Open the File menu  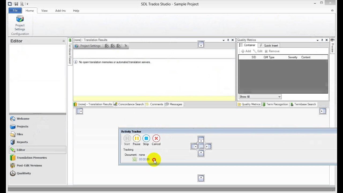pos(15,10)
